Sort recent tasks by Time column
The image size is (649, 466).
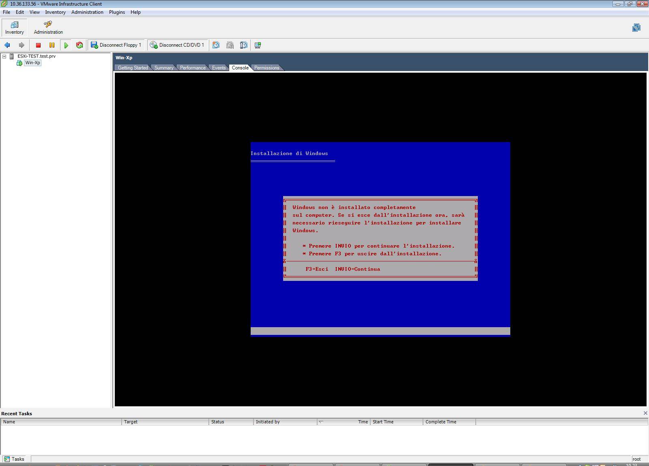[343, 422]
